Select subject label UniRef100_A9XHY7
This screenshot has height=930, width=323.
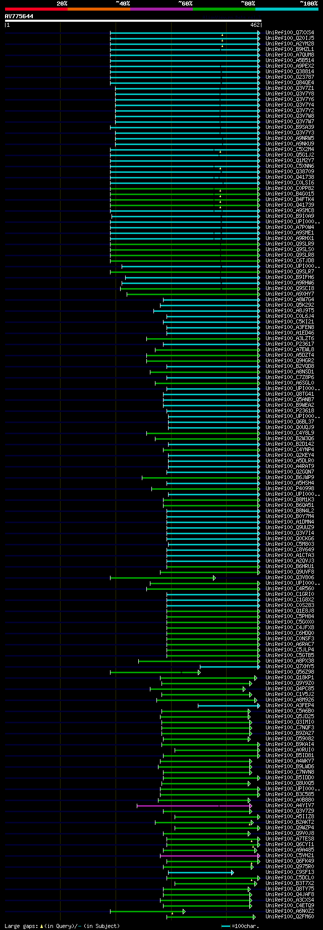point(290,294)
